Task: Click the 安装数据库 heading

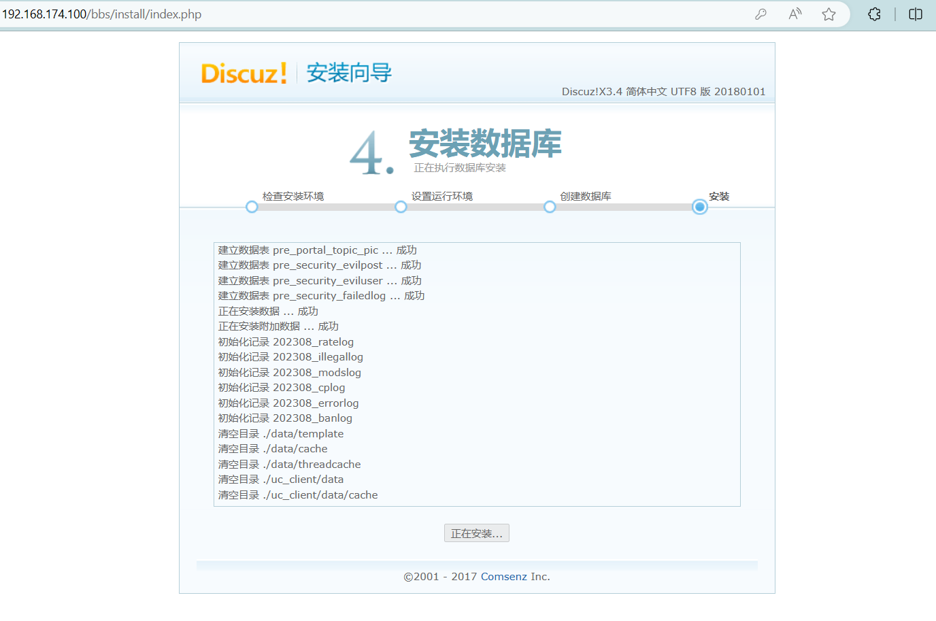Action: (485, 144)
